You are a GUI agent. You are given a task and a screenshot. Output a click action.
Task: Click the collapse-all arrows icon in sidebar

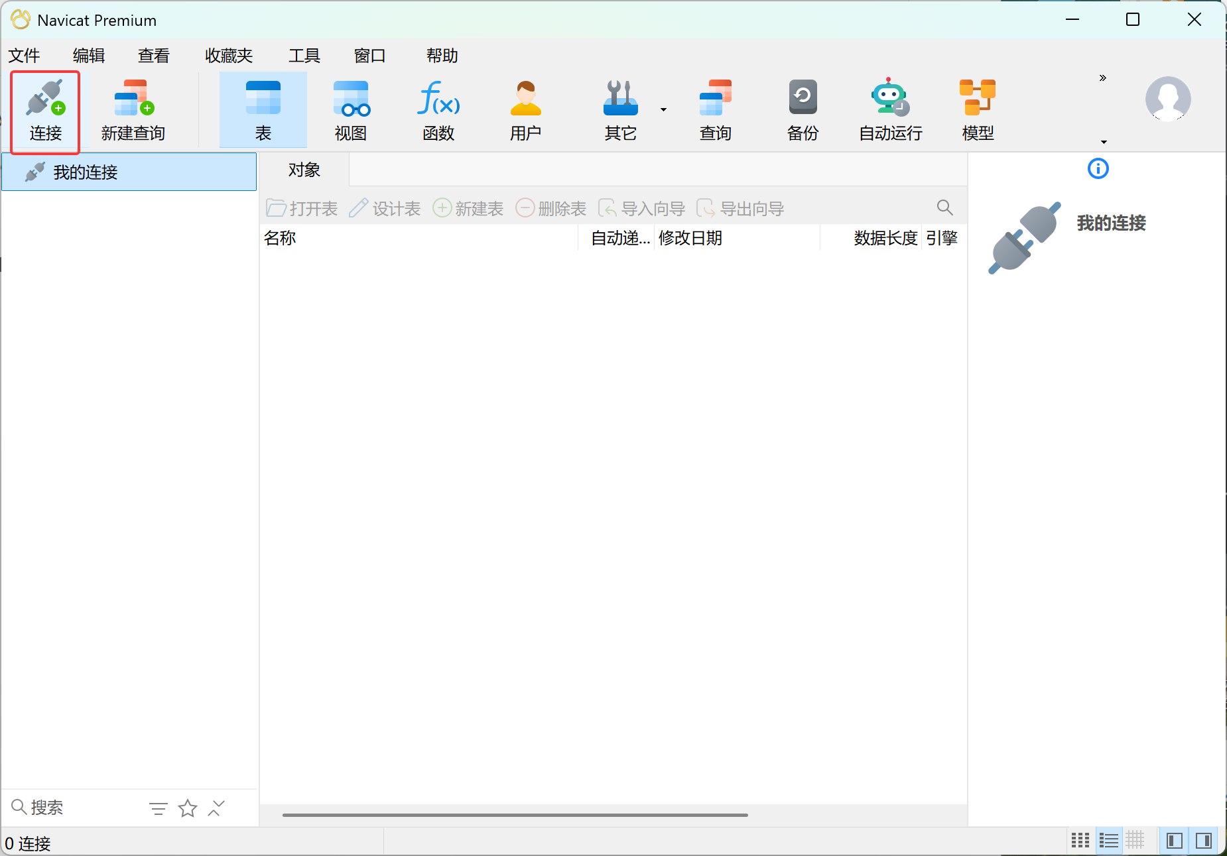[x=216, y=808]
